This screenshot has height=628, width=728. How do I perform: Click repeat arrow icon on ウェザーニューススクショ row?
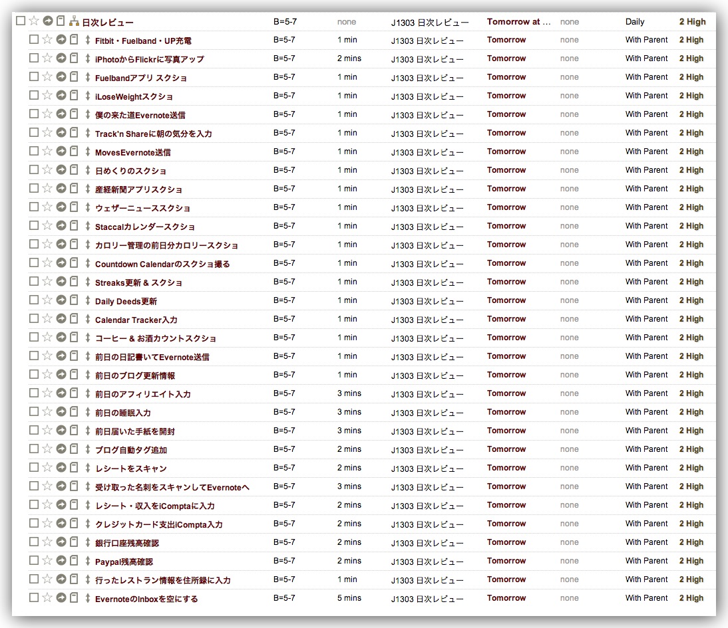(61, 207)
